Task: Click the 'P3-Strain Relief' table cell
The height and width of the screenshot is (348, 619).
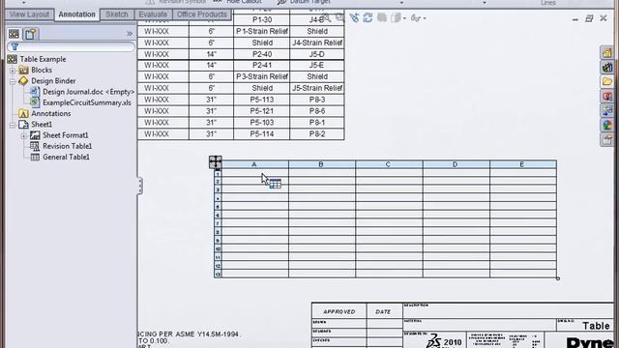Action: click(262, 76)
